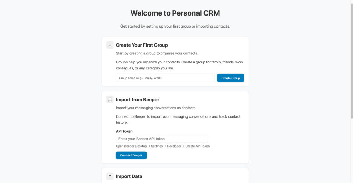Click the Get started subtitle text
The height and width of the screenshot is (183, 353).
pyautogui.click(x=175, y=26)
